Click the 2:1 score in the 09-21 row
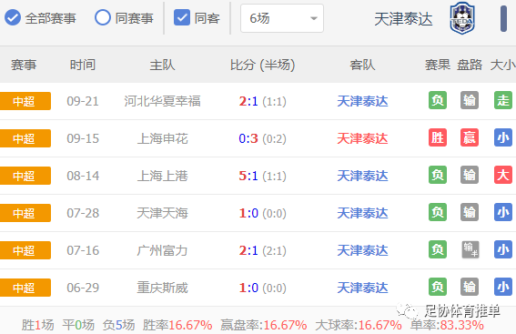This screenshot has width=516, height=334. [248, 101]
